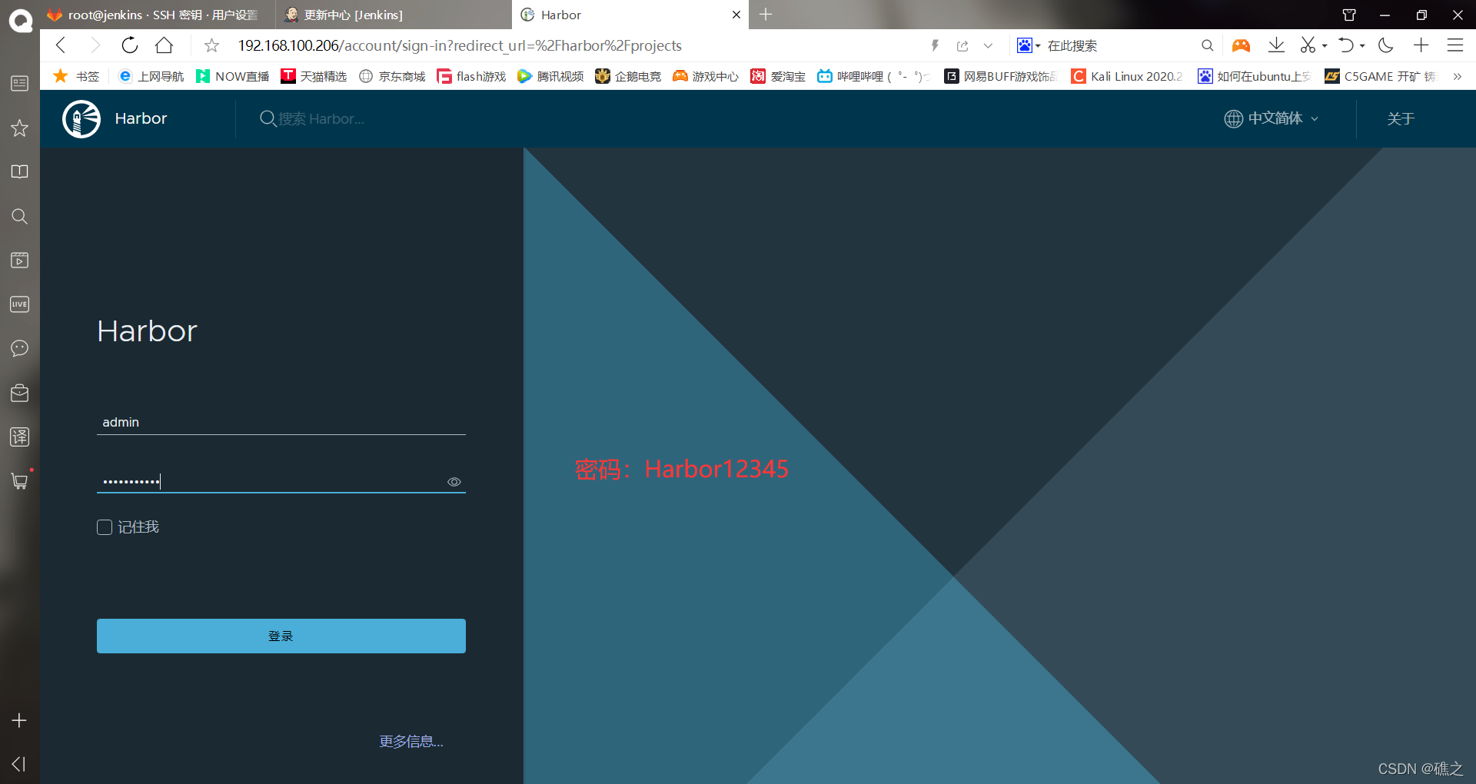Viewport: 1476px width, 784px height.
Task: Click the browser search magnifier icon
Action: click(x=1207, y=45)
